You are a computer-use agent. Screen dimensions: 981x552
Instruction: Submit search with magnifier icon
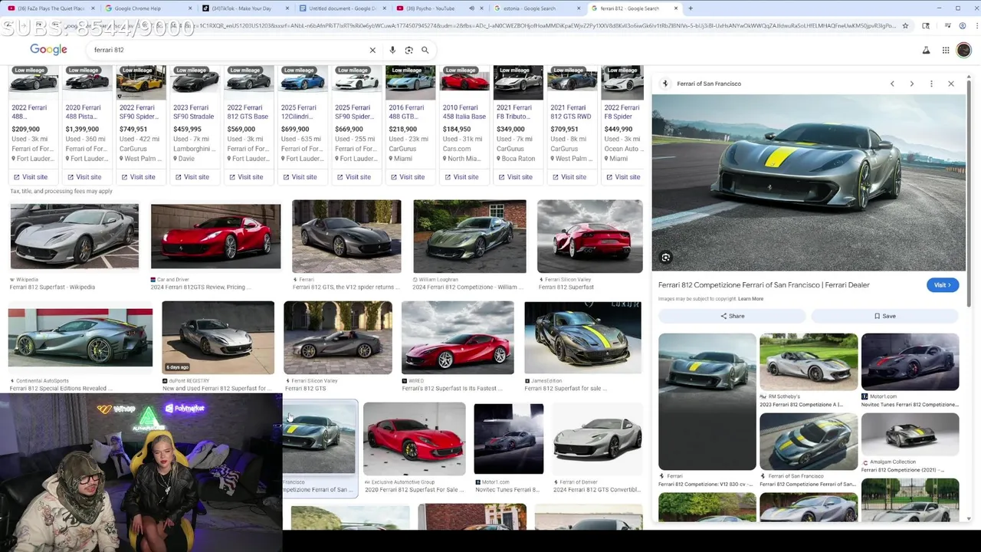pyautogui.click(x=425, y=50)
